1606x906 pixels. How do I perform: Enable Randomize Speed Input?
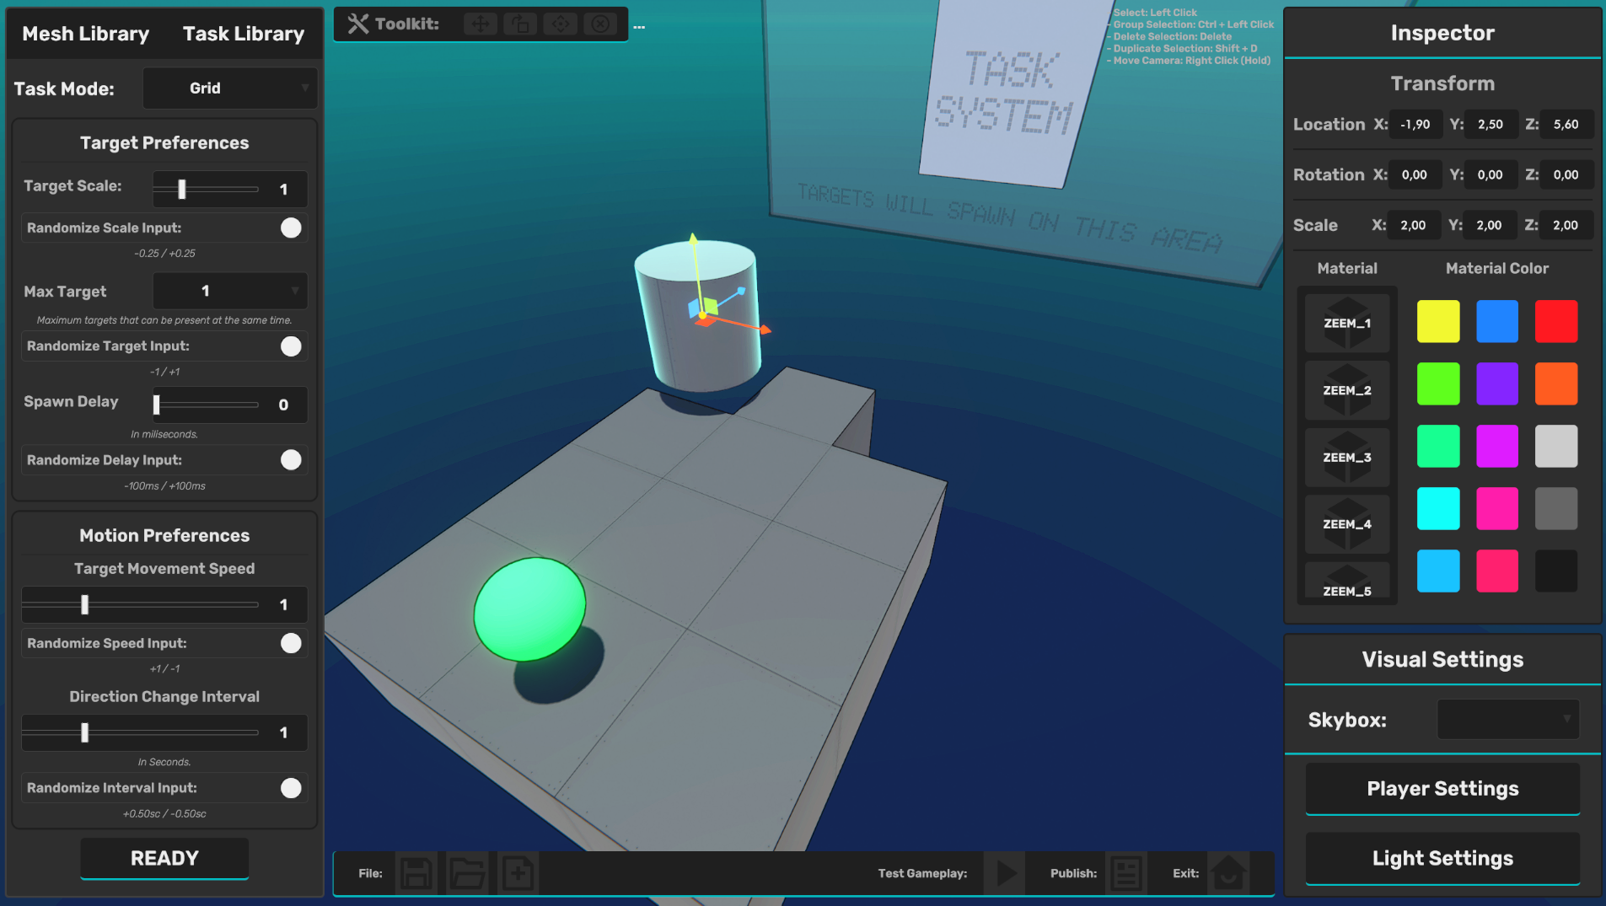(x=291, y=643)
